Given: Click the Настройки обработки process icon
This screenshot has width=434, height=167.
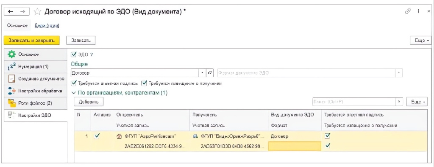Looking at the screenshot, I should [x=11, y=91].
